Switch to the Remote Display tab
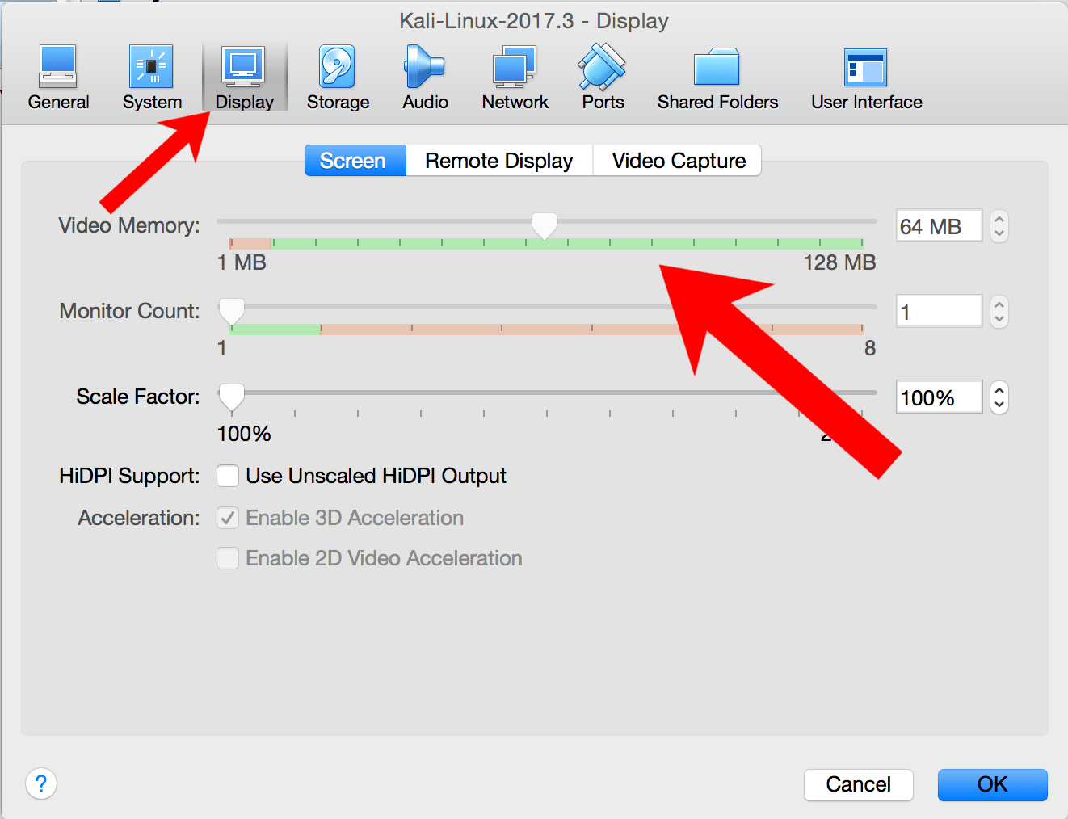Screen dimensions: 1068x819 click(x=499, y=160)
